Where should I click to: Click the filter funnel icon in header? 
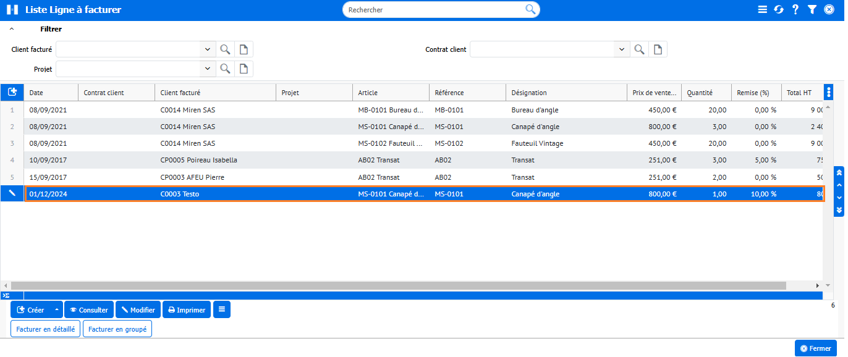click(812, 10)
